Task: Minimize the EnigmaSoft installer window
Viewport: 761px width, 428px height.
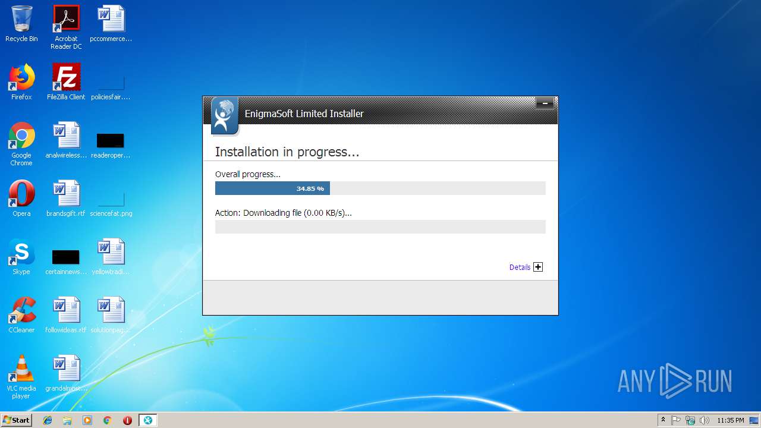Action: 545,103
